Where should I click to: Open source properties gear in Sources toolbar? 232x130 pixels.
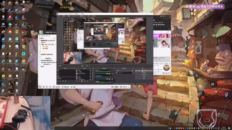(x=82, y=81)
